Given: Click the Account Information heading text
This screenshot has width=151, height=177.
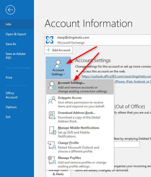Looking at the screenshot, I should click(89, 24).
